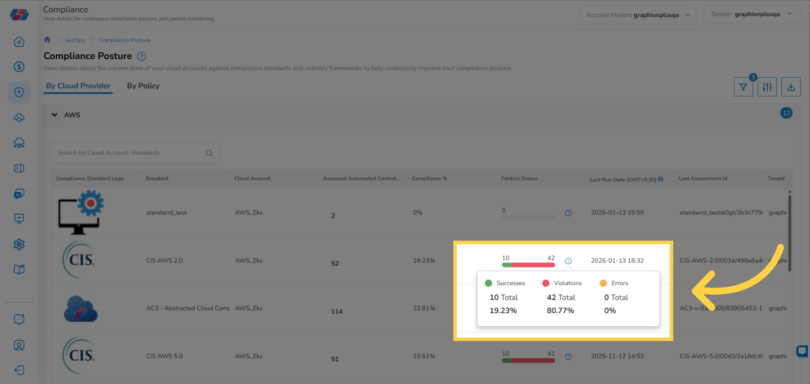Select the cost dollar icon in sidebar
Image resolution: width=810 pixels, height=384 pixels.
[x=19, y=67]
